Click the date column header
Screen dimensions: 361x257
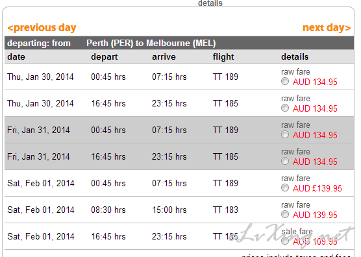click(x=16, y=57)
